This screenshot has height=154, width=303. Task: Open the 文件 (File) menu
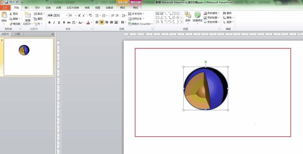(5, 8)
